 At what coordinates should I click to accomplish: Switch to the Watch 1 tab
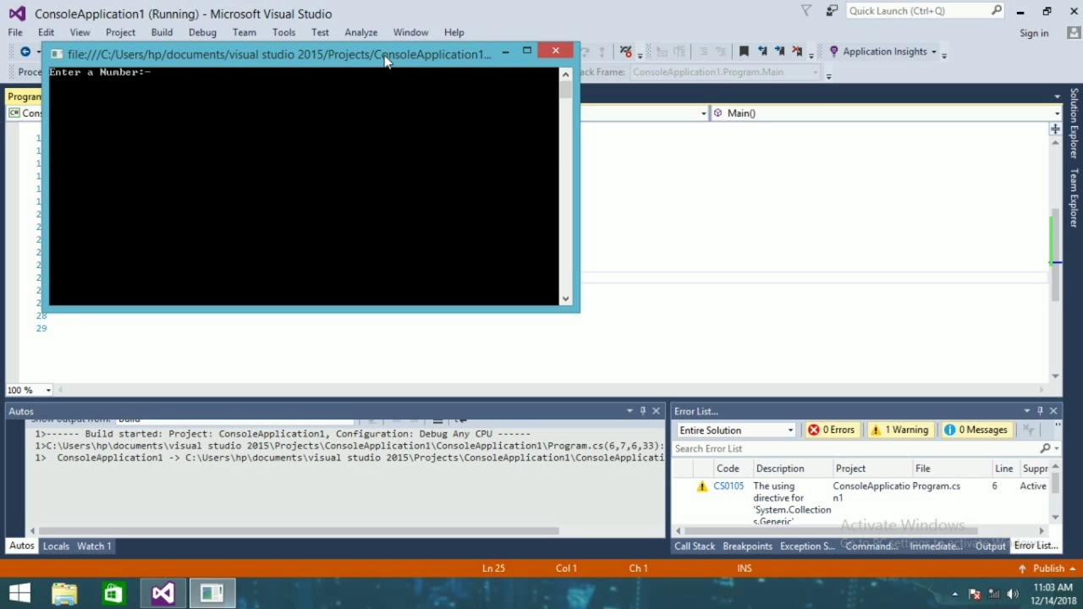[x=94, y=546]
